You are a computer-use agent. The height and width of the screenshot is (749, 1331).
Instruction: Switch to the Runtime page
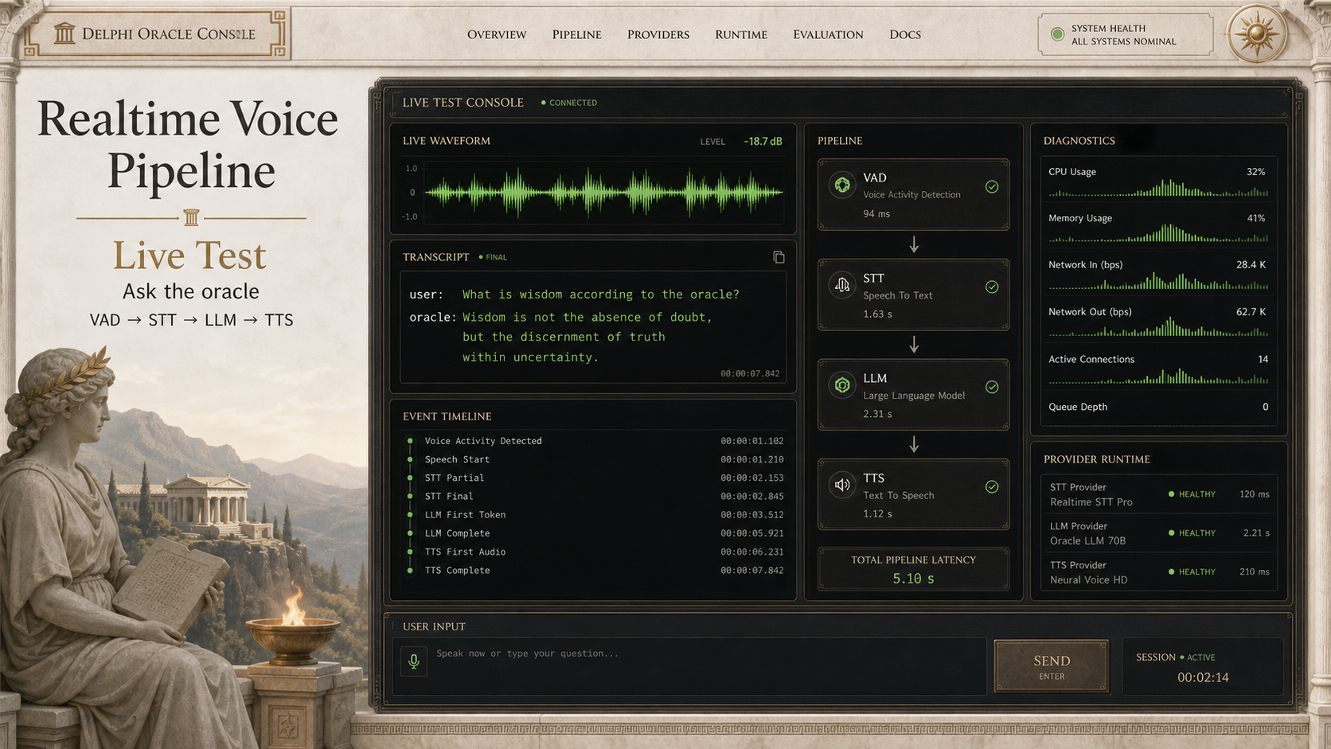(x=741, y=34)
